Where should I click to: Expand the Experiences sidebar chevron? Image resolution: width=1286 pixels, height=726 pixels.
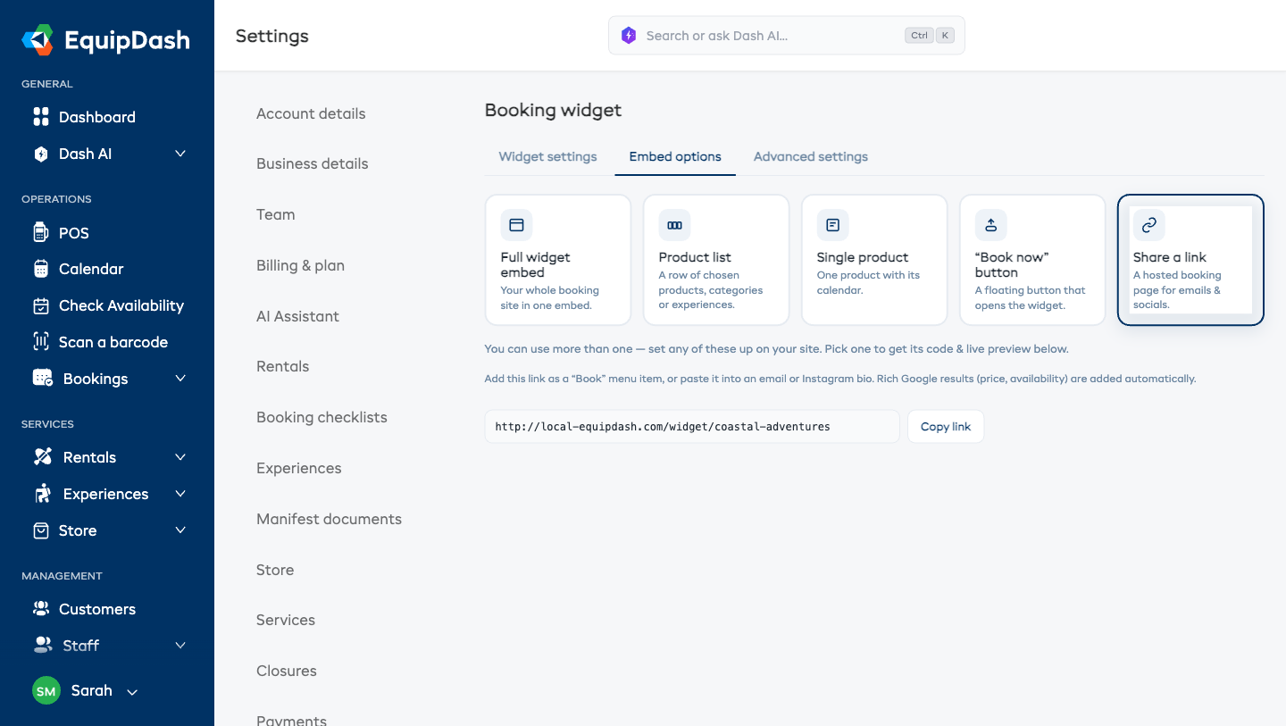click(180, 494)
